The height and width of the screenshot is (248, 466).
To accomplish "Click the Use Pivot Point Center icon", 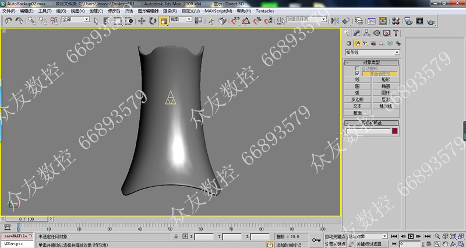I will (198, 21).
